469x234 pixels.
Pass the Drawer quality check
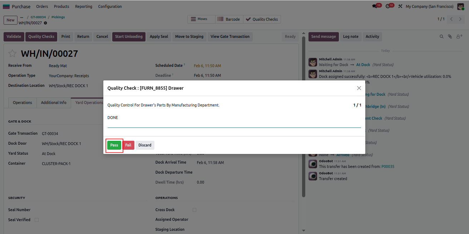pyautogui.click(x=114, y=145)
